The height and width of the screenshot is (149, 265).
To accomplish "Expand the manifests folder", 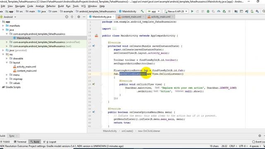I will coord(3,26).
